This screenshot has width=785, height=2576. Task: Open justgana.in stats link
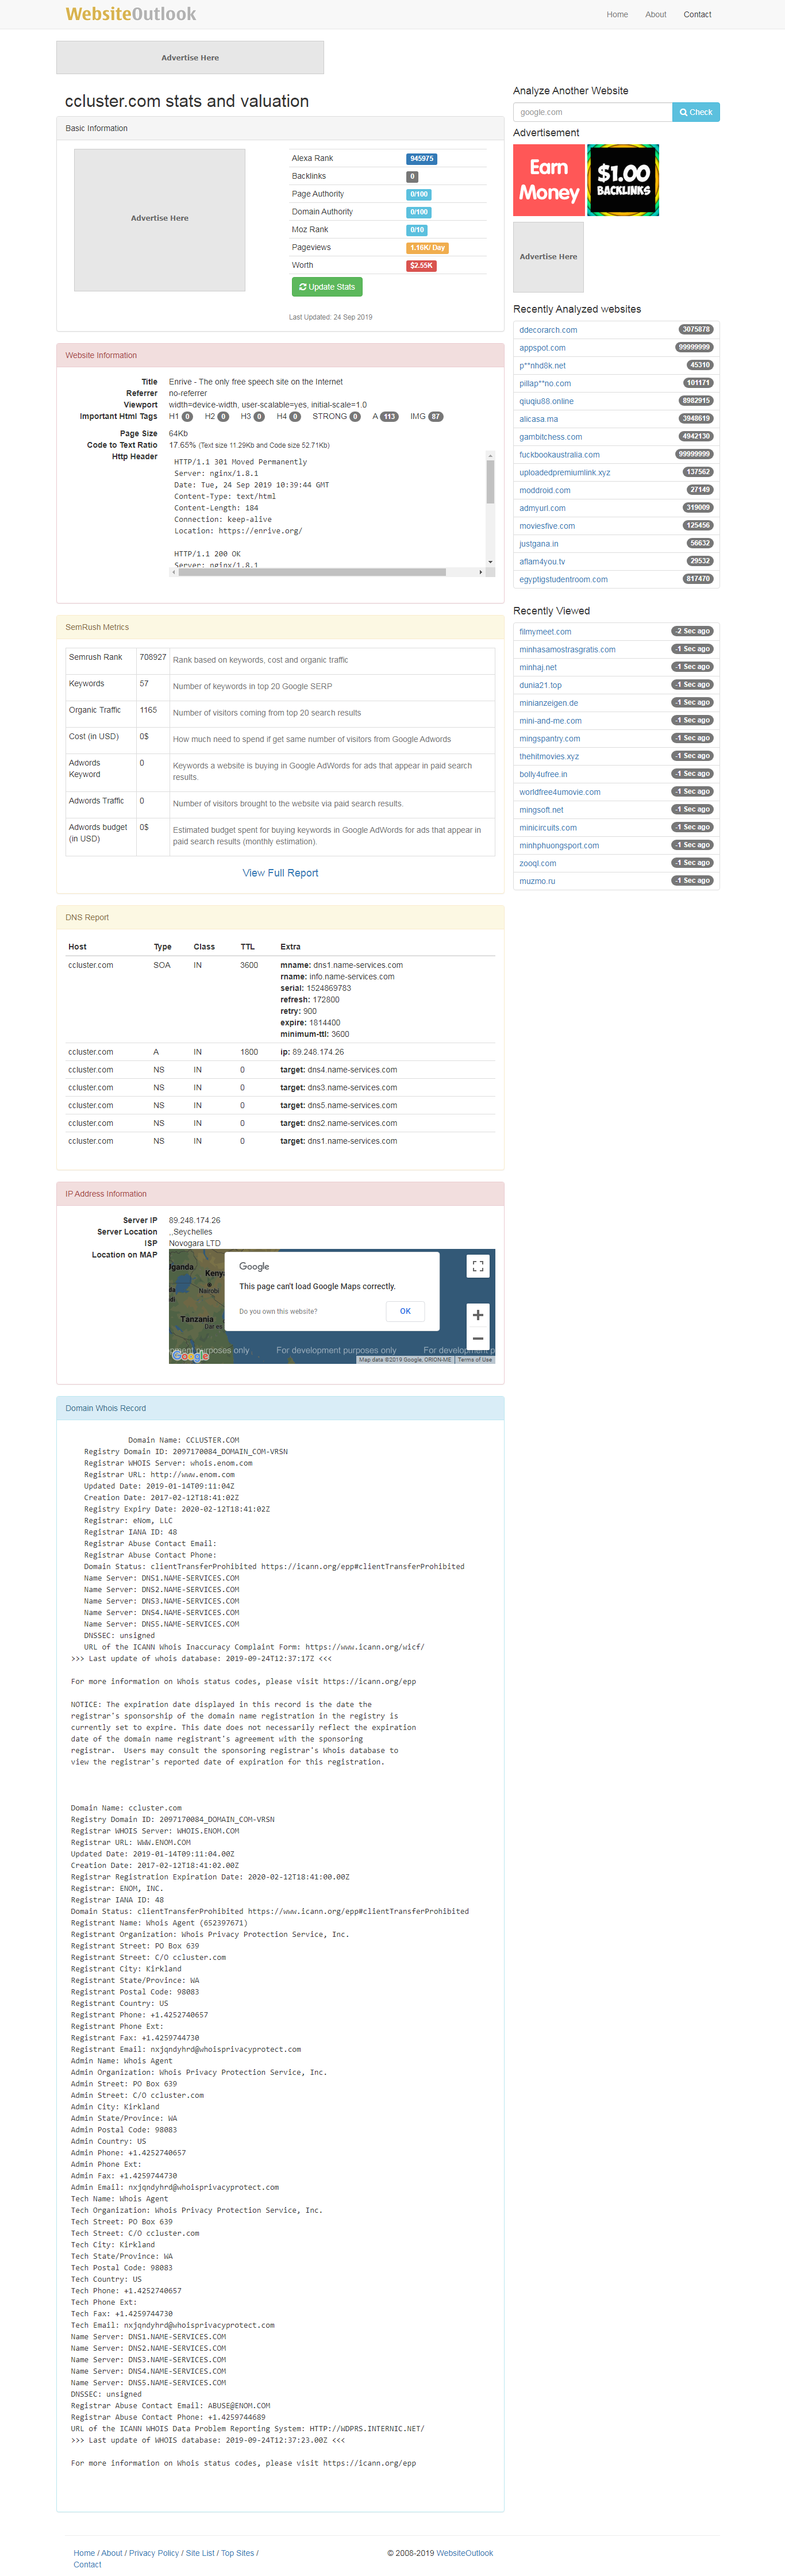tap(539, 544)
